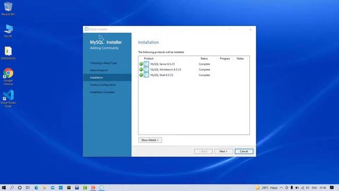Open Task View on the taskbar
Image resolution: width=339 pixels, height=191 pixels.
pos(28,187)
